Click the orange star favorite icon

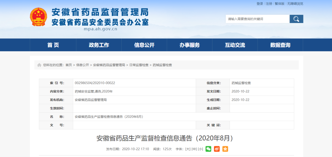225,149
